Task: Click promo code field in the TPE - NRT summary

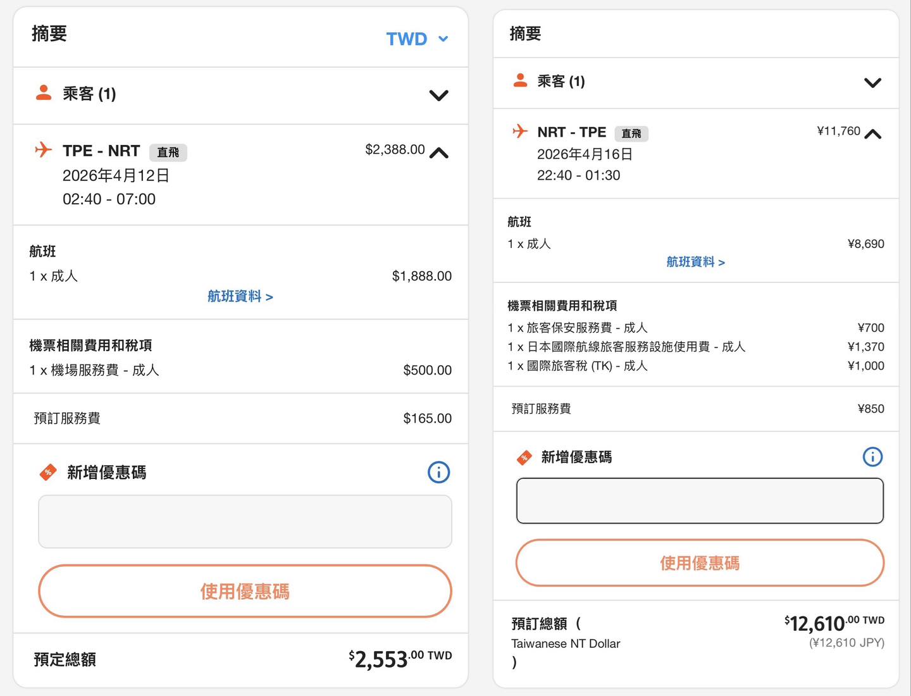Action: pyautogui.click(x=245, y=521)
